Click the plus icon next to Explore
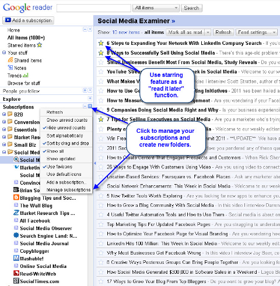This screenshot has height=286, width=280. coord(90,98)
